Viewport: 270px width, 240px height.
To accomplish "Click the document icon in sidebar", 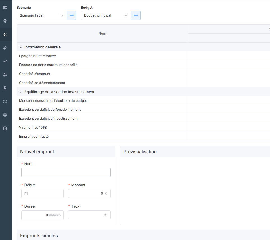I will click(x=5, y=88).
